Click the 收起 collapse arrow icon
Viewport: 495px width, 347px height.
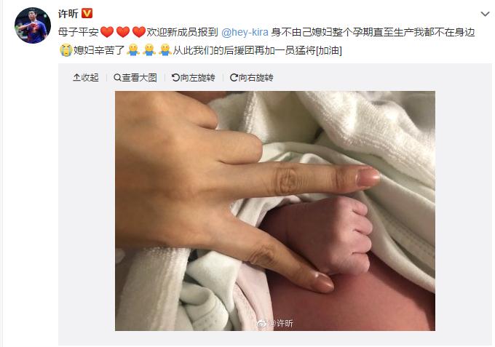pyautogui.click(x=76, y=77)
